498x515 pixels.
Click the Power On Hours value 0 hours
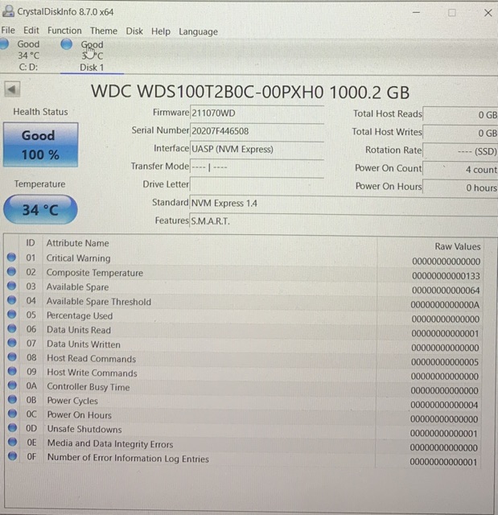coord(460,187)
